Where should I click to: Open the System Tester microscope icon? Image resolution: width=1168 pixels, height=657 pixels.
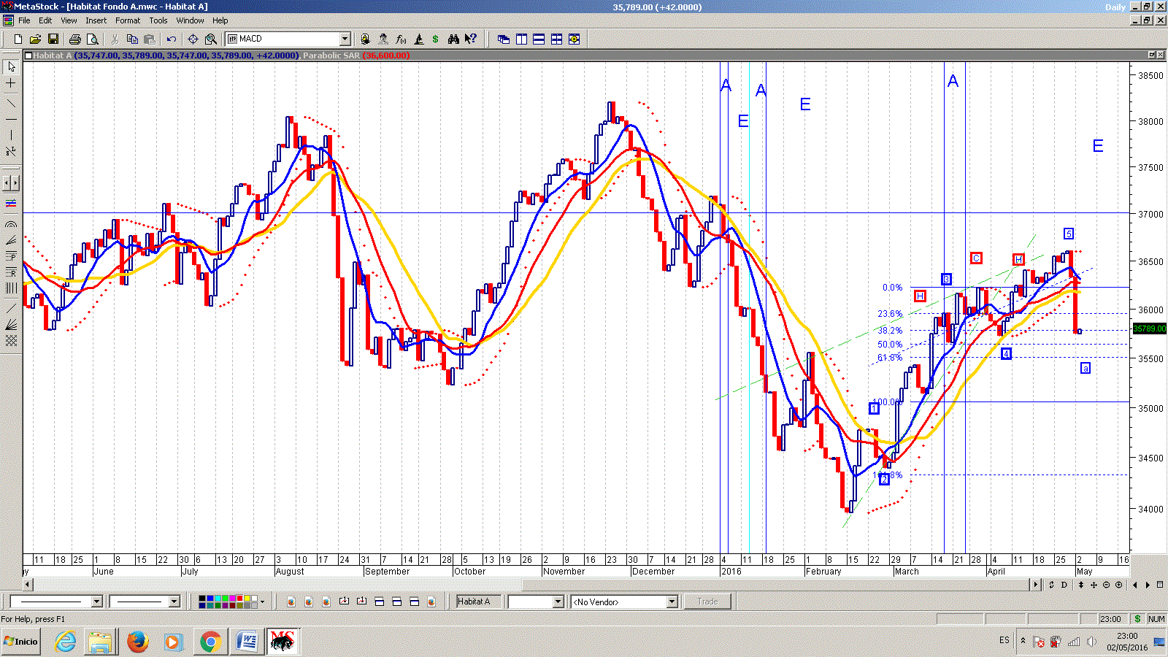(418, 39)
